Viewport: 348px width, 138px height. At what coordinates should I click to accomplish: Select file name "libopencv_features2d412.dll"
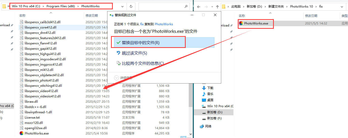(x=45, y=38)
